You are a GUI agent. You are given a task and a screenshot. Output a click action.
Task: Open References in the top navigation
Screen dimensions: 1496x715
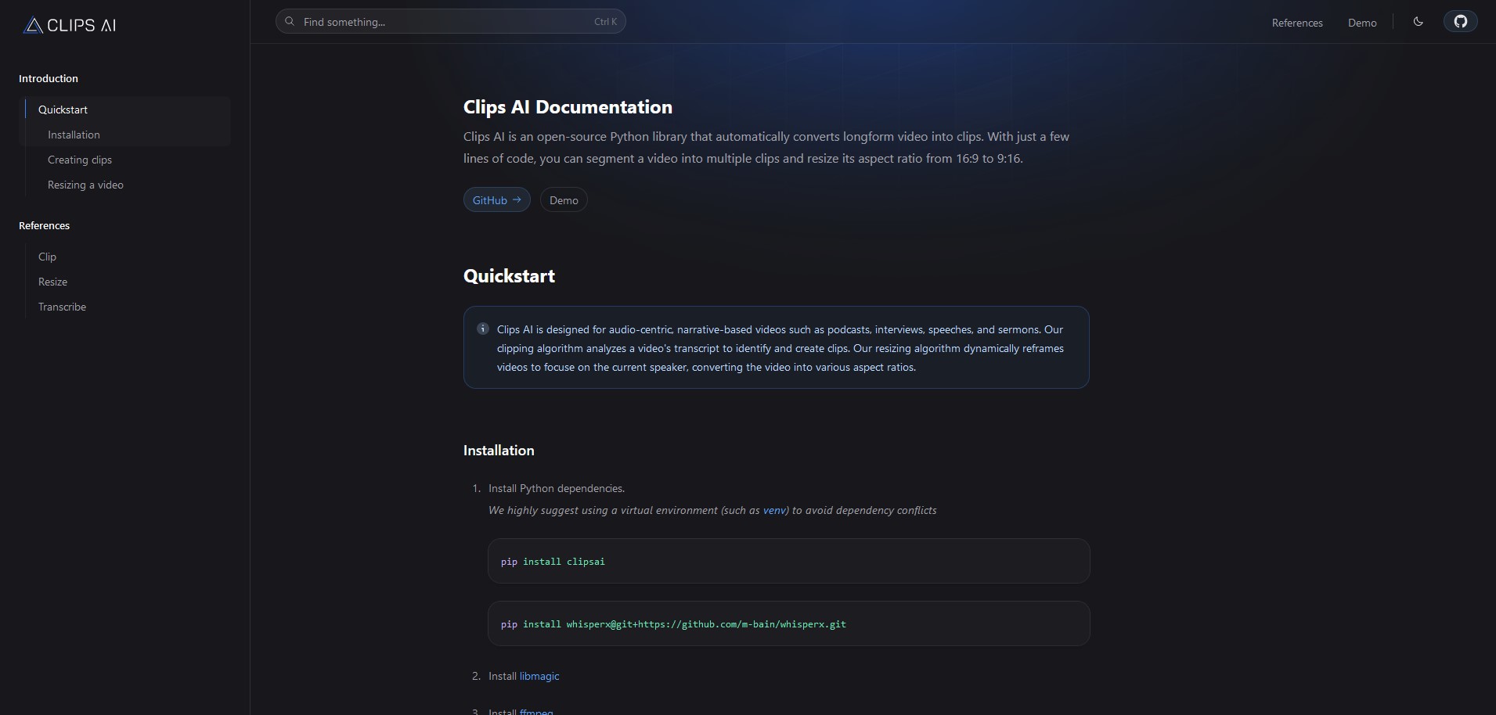pyautogui.click(x=1297, y=23)
